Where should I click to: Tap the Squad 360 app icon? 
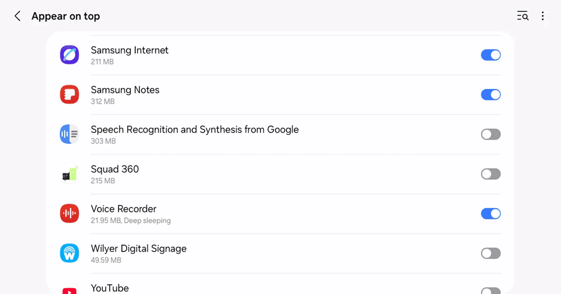click(70, 174)
